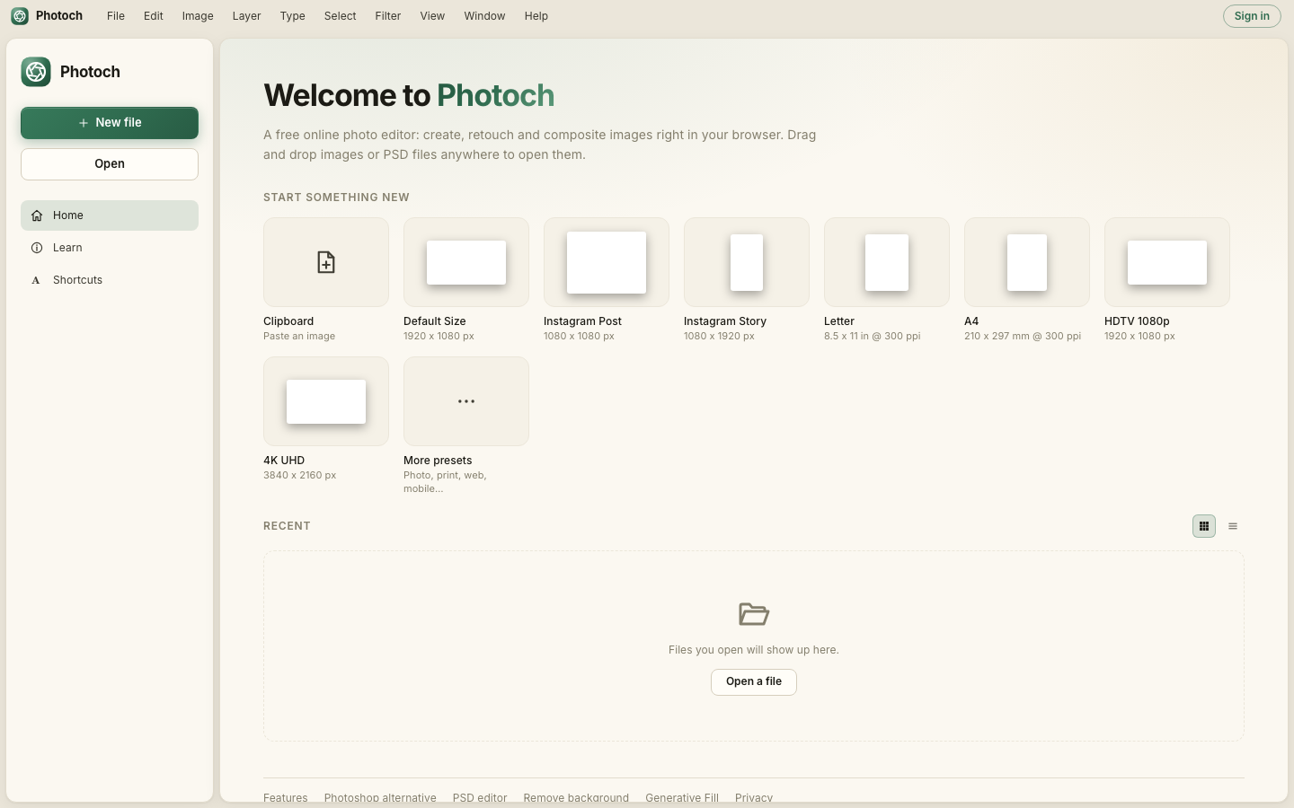Choose the Letter preset thumbnail
Image resolution: width=1294 pixels, height=808 pixels.
click(x=887, y=262)
